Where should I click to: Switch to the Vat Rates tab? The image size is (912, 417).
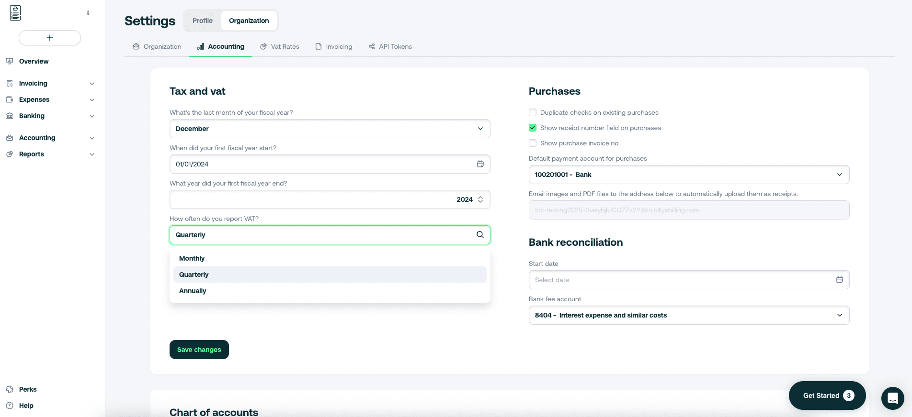point(280,46)
